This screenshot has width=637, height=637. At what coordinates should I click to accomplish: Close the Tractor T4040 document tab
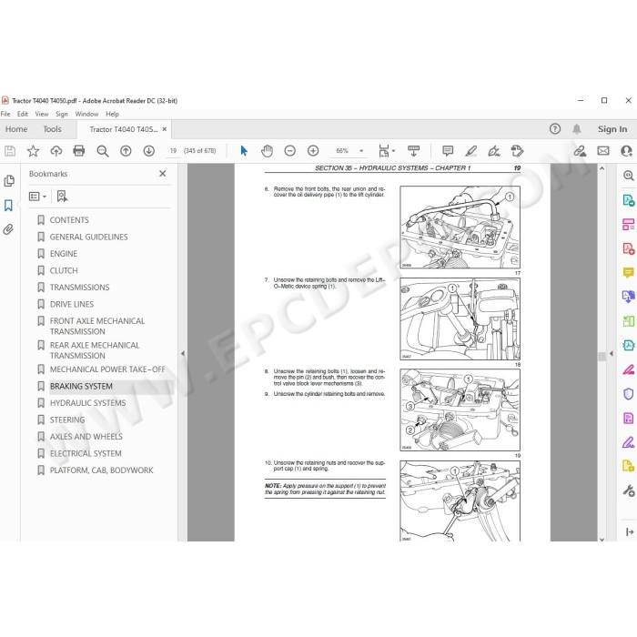tap(165, 129)
